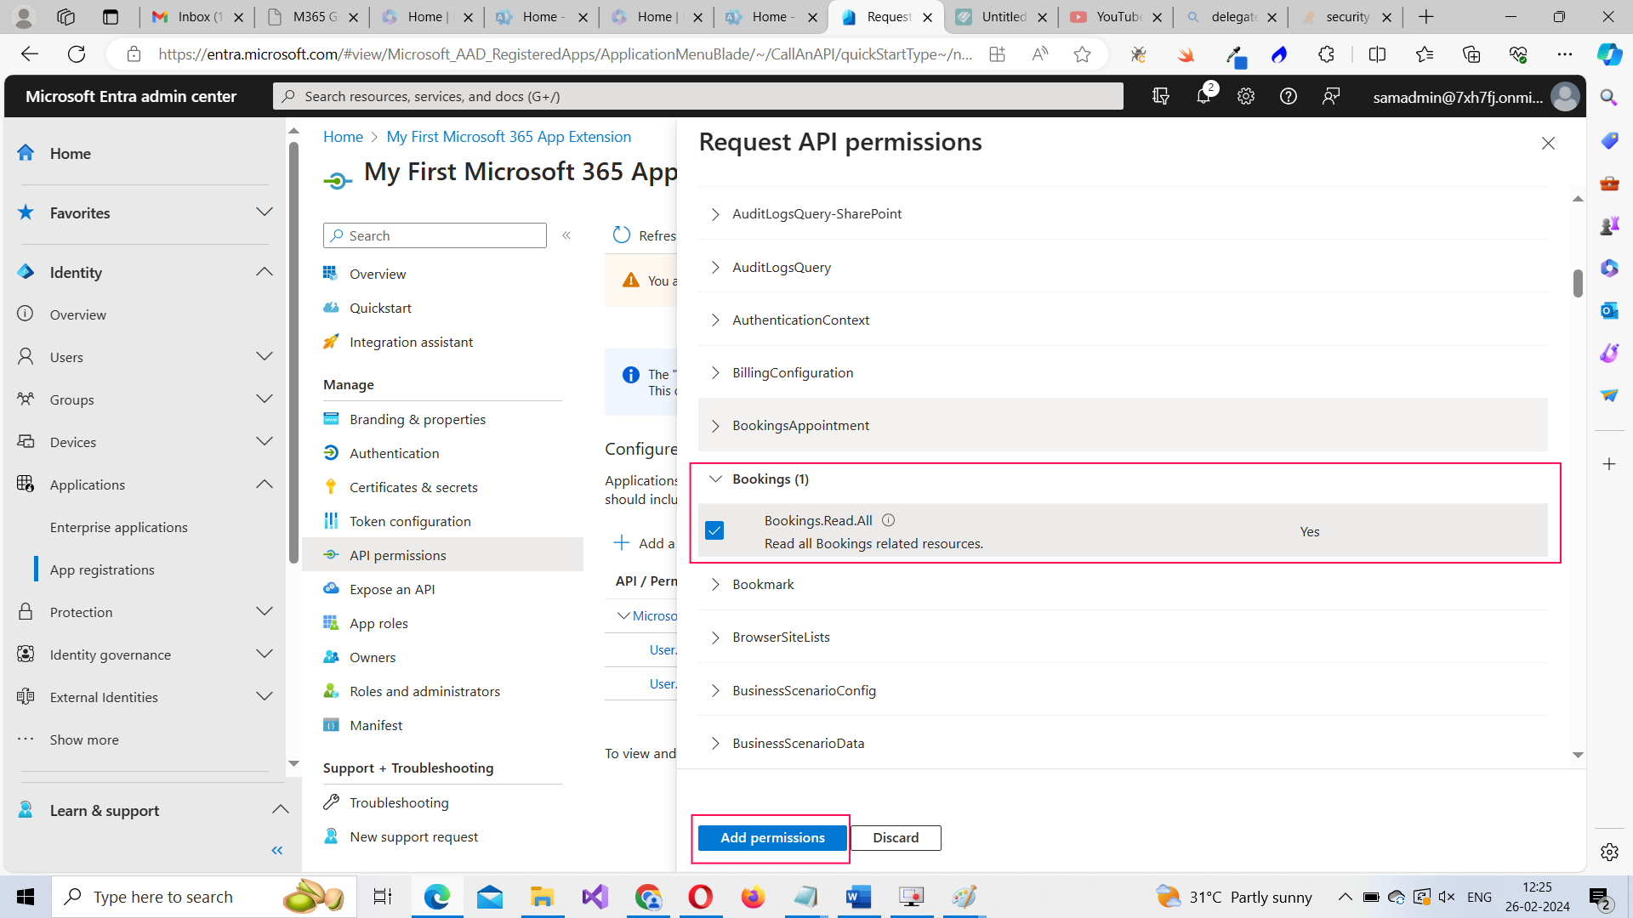Screen dimensions: 1633x918
Task: Open the Certificates & secrets menu item
Action: click(413, 487)
